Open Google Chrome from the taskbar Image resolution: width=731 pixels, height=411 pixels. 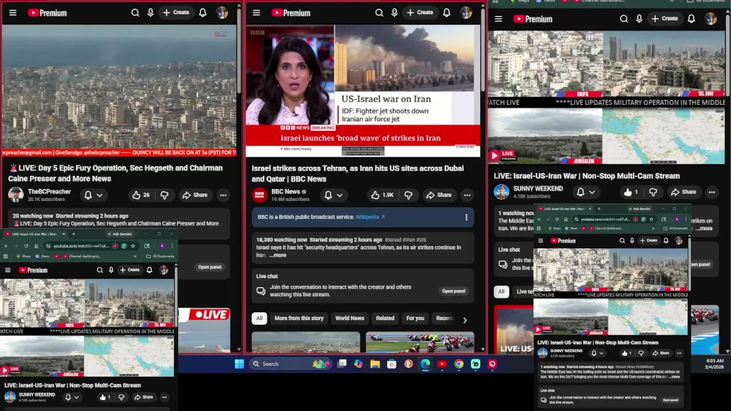point(459,364)
